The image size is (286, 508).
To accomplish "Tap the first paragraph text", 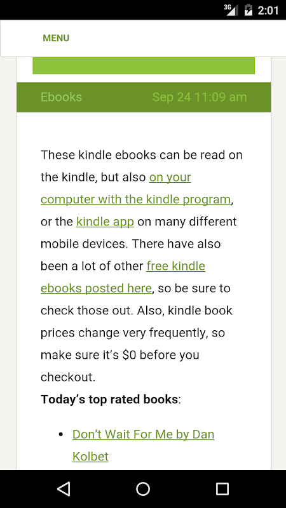I will 141,266.
